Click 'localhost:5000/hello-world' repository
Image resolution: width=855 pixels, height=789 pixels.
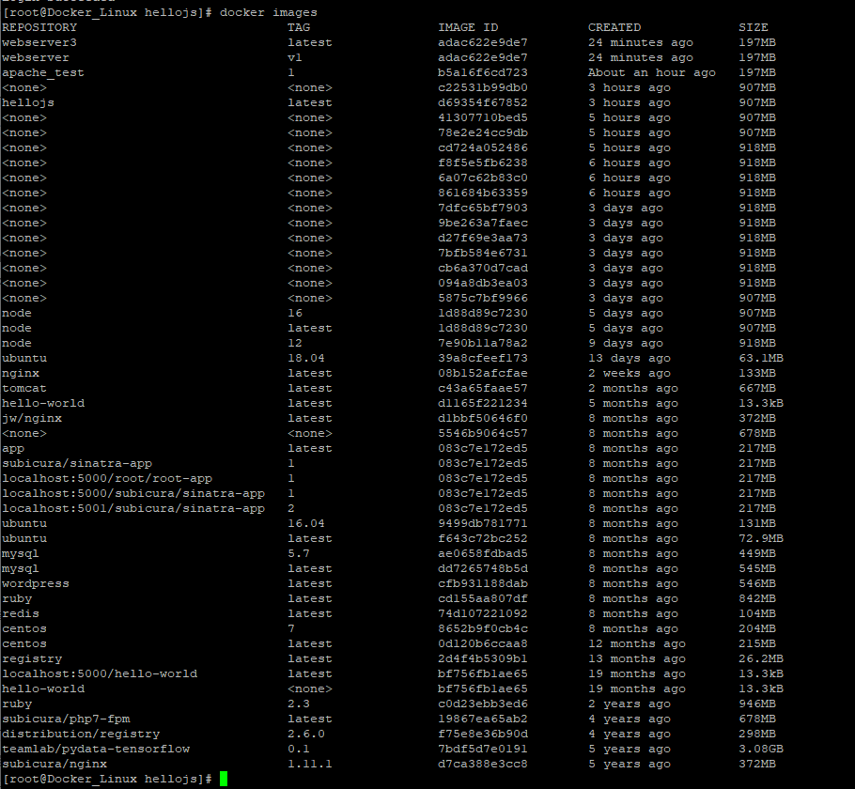100,674
